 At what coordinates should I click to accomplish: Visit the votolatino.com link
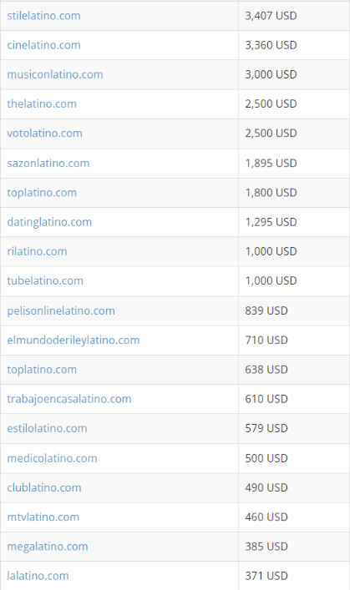click(44, 134)
